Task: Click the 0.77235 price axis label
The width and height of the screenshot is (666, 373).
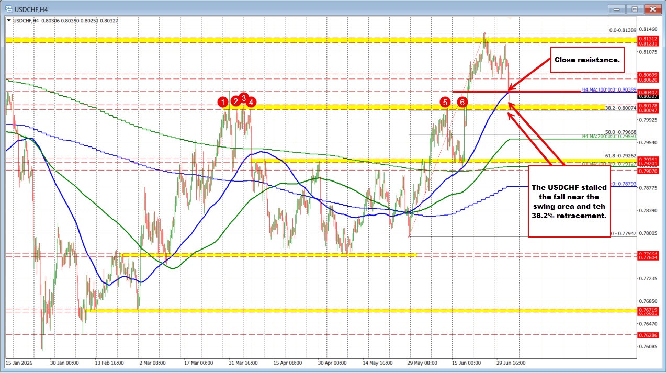Action: pyautogui.click(x=647, y=278)
